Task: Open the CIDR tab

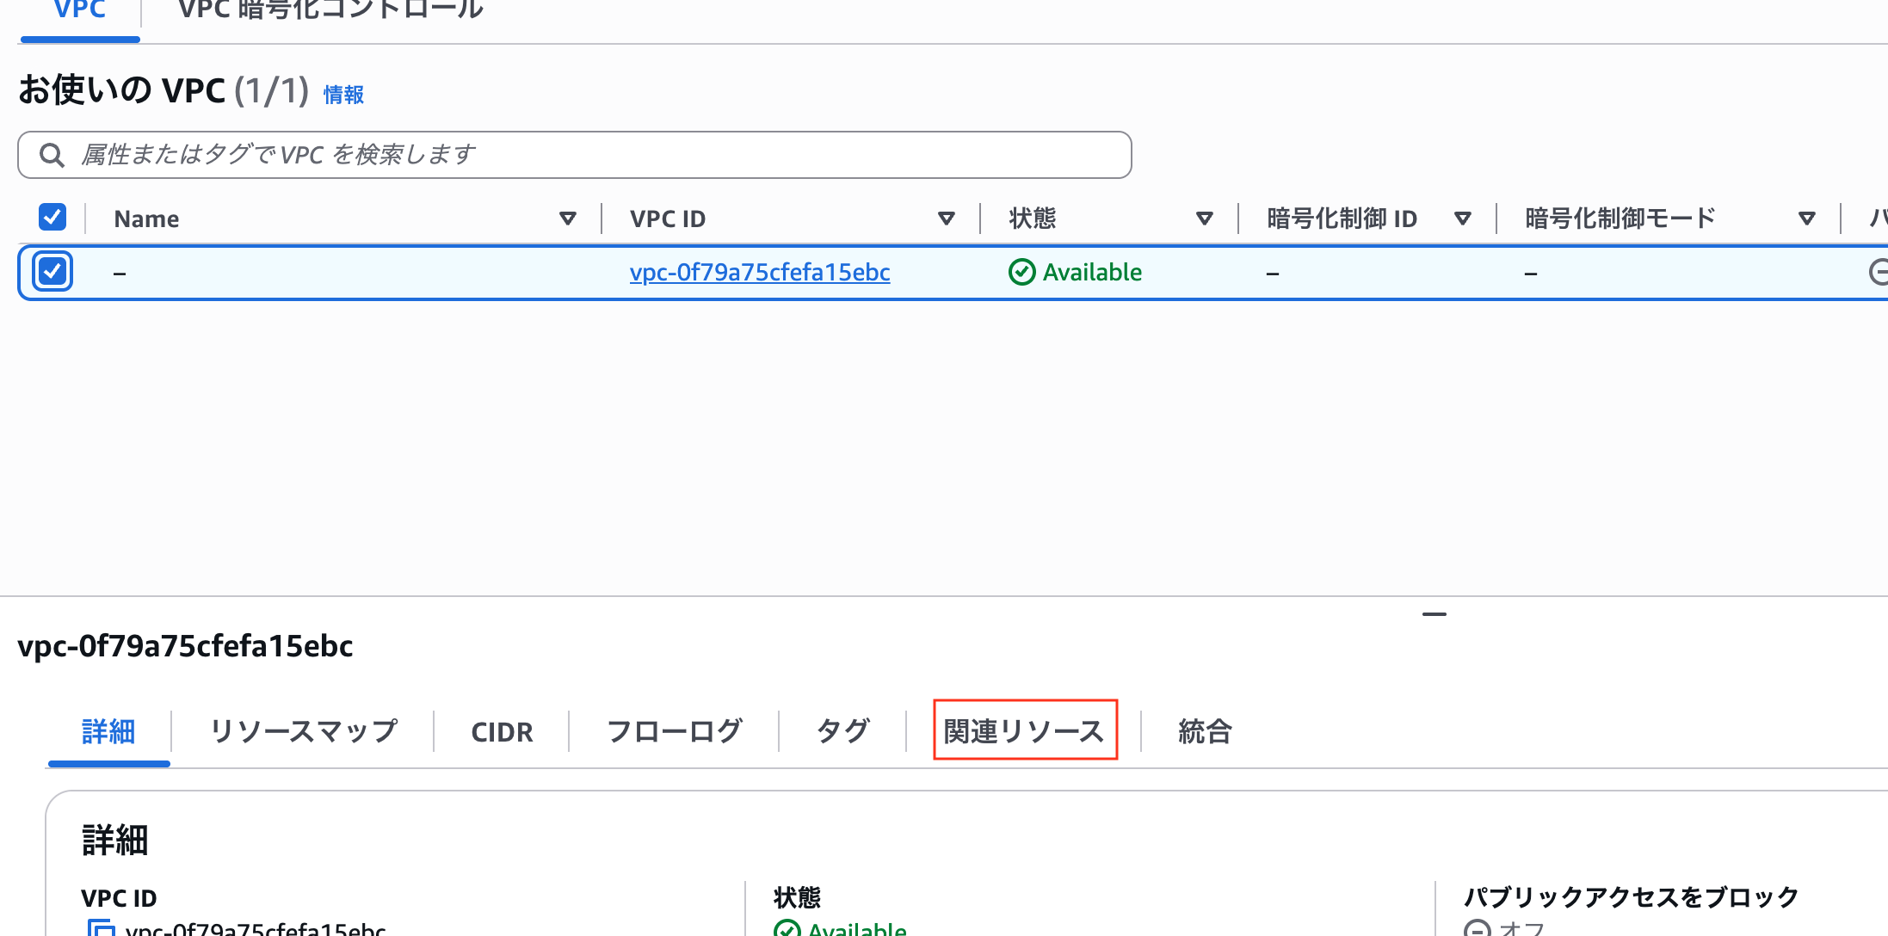Action: (x=502, y=732)
